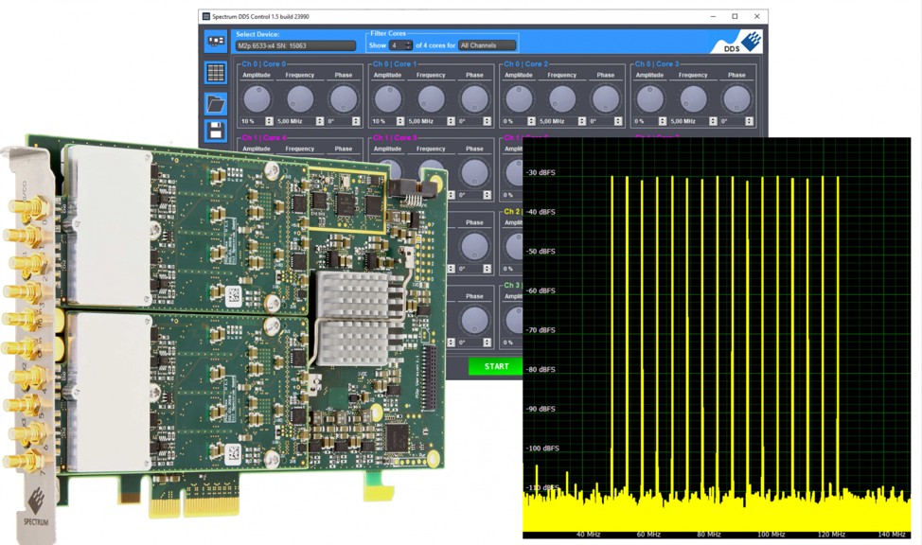The height and width of the screenshot is (545, 922).
Task: Select the 'Ch 0 | Core 3' group title
Action: pyautogui.click(x=657, y=63)
